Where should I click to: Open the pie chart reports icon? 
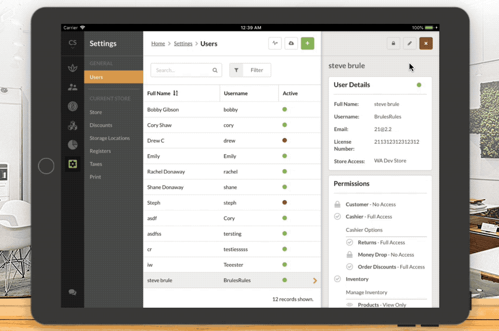point(73,145)
